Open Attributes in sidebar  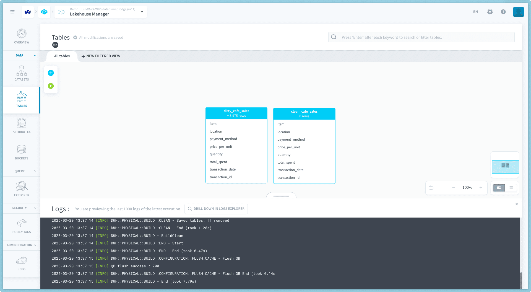[22, 126]
